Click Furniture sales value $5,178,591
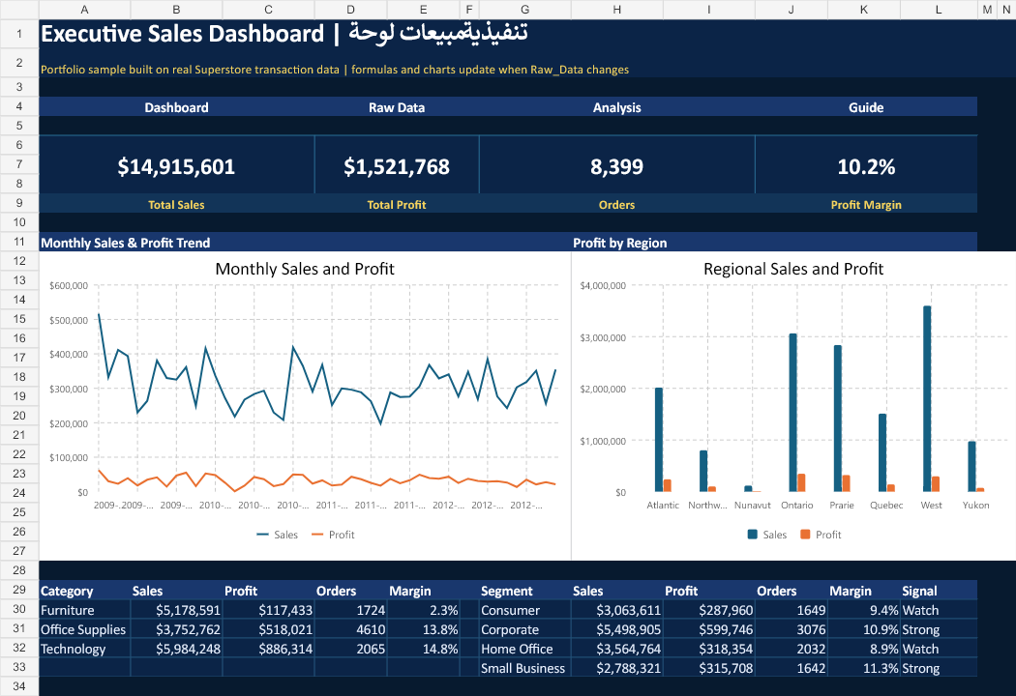This screenshot has height=696, width=1016. (176, 610)
